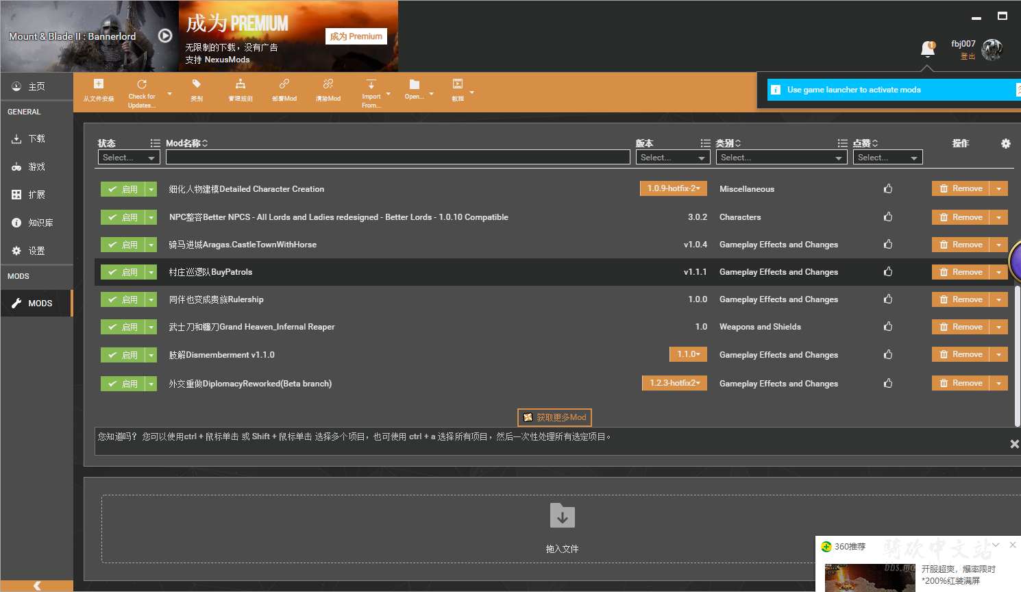Viewport: 1021px width, 592px height.
Task: Click the Mod name filter text field
Action: pos(397,158)
